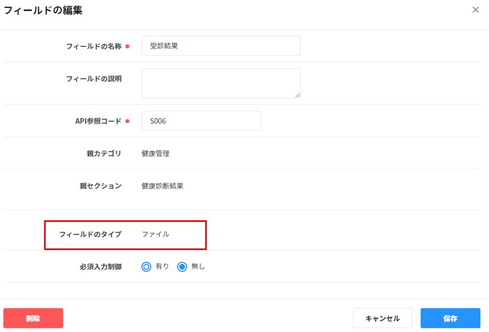Click the red required dot beside API参照コード
Image resolution: width=489 pixels, height=332 pixels.
pos(127,121)
